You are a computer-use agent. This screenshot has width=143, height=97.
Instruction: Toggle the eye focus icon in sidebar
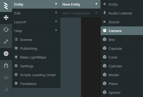click(x=6, y=78)
